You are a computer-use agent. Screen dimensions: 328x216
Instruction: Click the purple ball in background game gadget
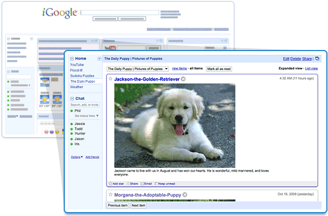[52, 132]
